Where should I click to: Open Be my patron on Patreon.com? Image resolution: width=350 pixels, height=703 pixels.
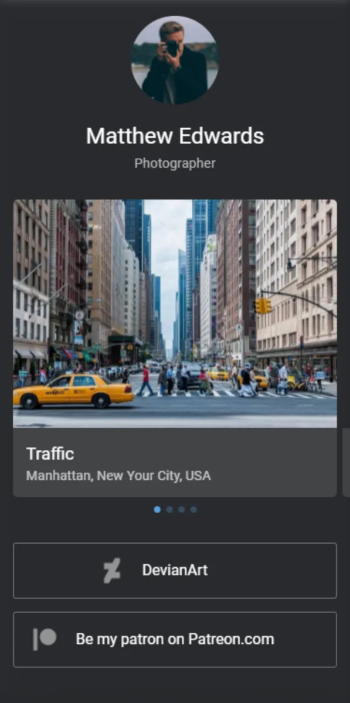click(x=175, y=640)
